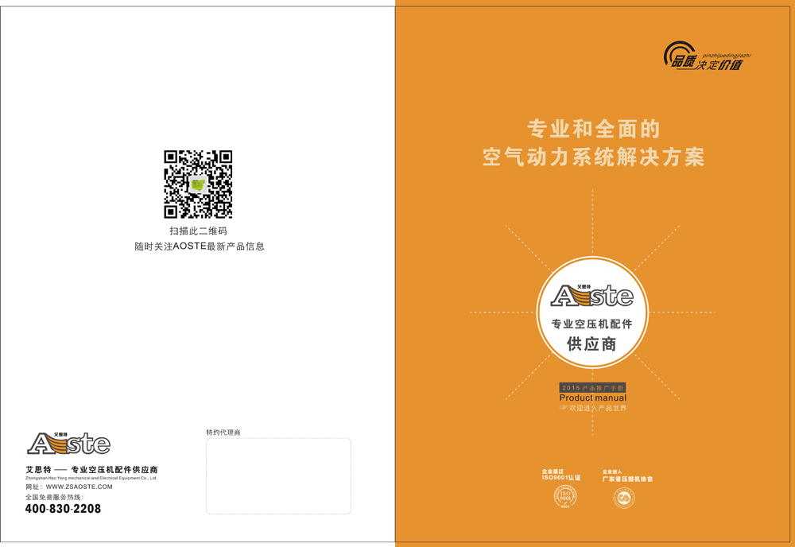Click the 企业通过 ISO9001认证 label
This screenshot has height=547, width=795.
click(561, 475)
